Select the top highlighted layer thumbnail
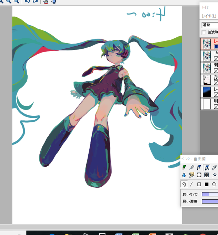 point(207,44)
